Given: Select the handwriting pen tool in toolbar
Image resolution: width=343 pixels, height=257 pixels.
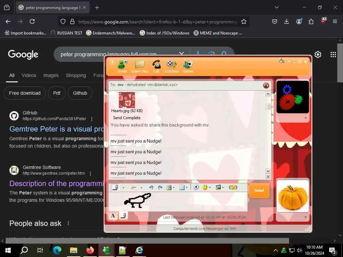Looking at the screenshot, I should [x=116, y=187].
